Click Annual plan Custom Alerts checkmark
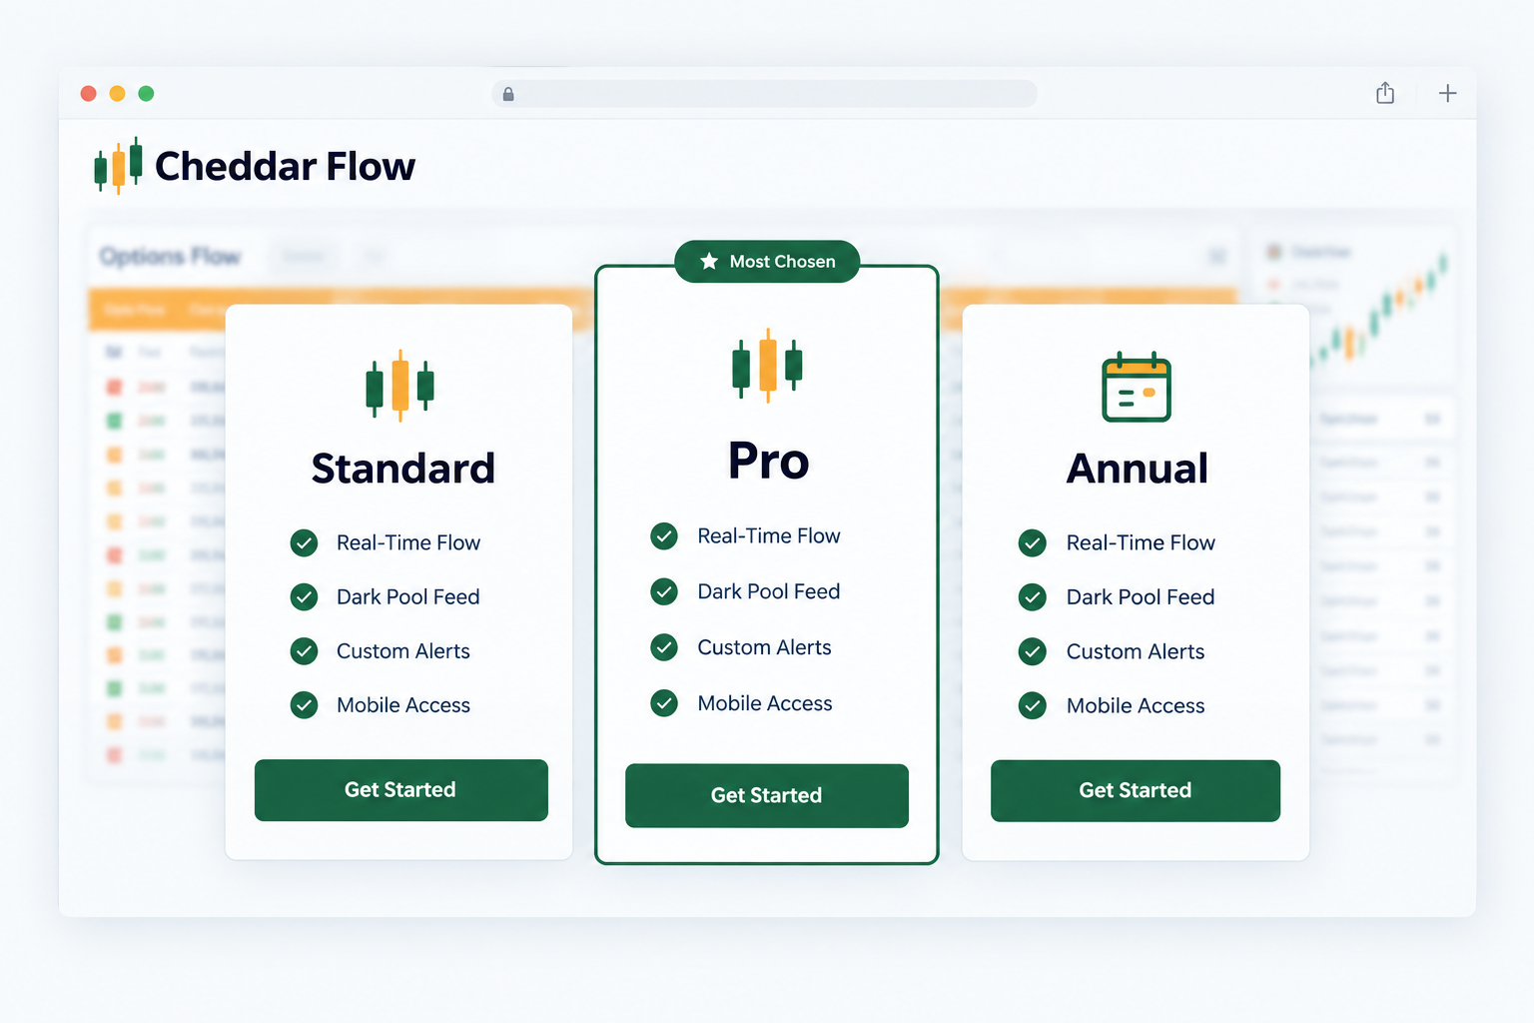 point(1033,652)
